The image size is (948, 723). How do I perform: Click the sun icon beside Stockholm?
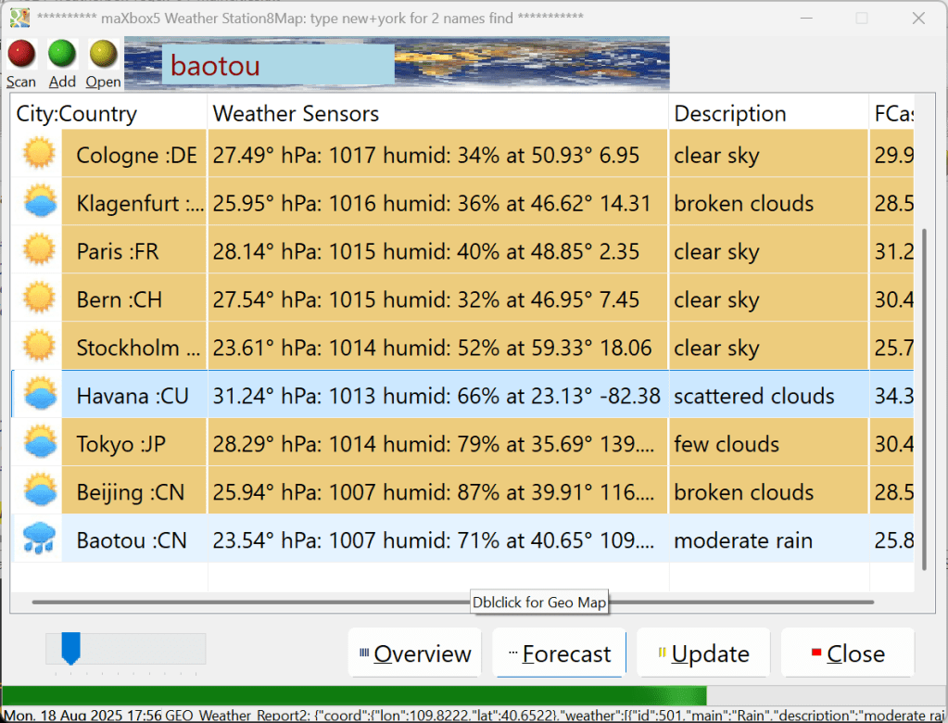pos(39,347)
